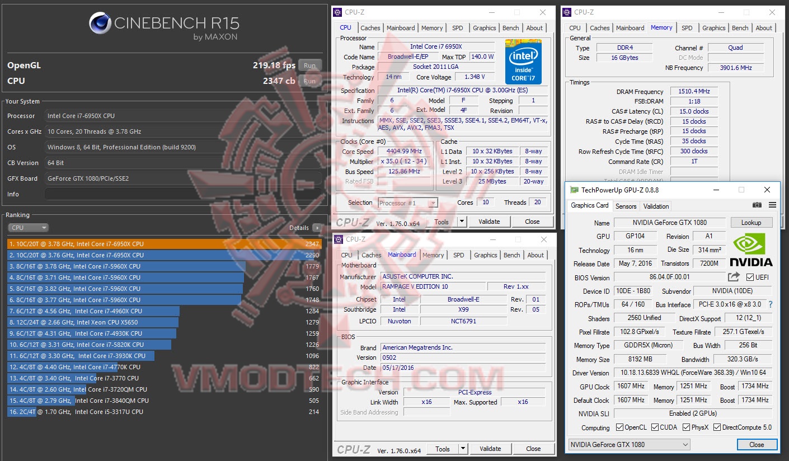Toggle the UEFI checkbox in GPU-Z
Screen dimensions: 789x461
pyautogui.click(x=750, y=277)
